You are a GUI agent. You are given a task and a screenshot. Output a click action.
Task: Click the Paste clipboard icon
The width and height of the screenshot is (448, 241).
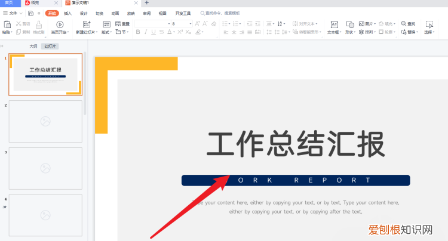(x=7, y=24)
